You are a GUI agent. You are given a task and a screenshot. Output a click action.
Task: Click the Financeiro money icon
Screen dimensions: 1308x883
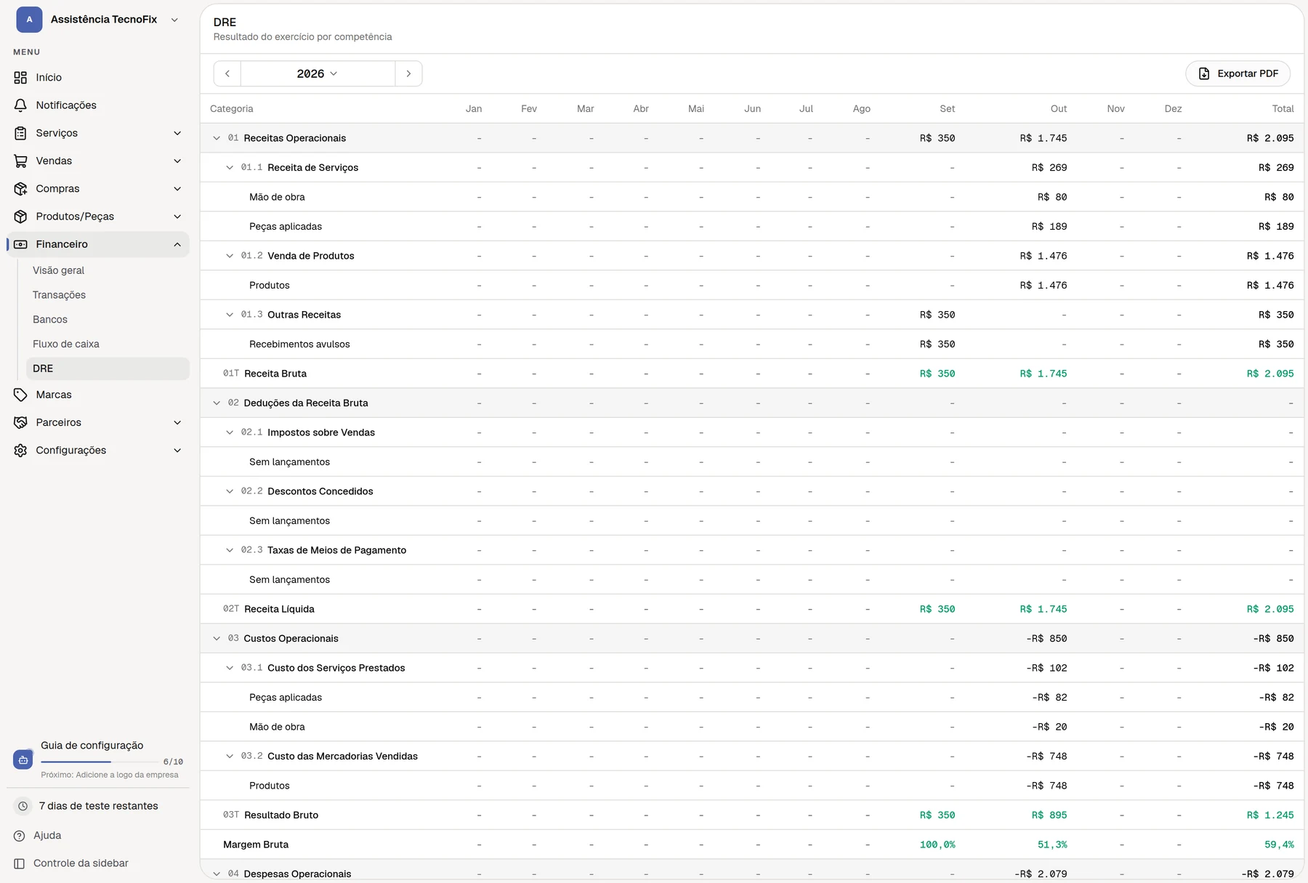[x=20, y=244]
